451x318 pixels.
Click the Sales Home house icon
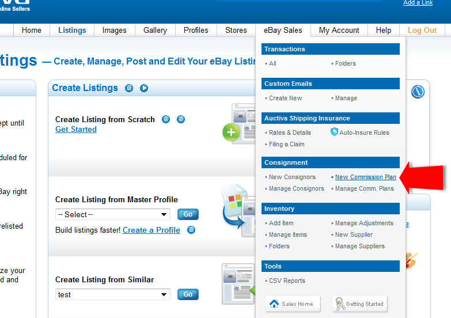point(274,304)
